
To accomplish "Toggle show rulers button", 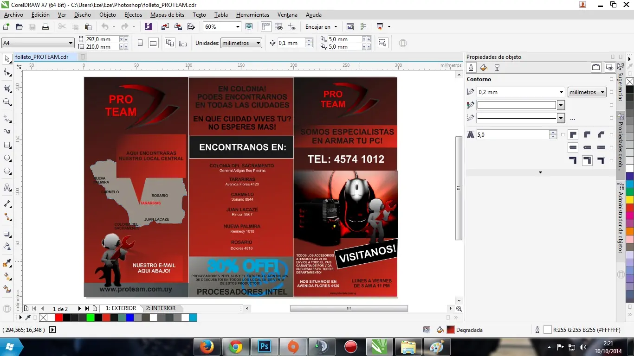I will point(266,27).
